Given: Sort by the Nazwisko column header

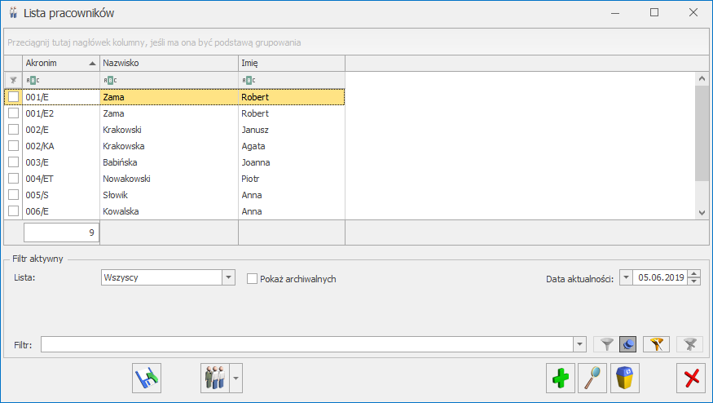Looking at the screenshot, I should click(169, 64).
